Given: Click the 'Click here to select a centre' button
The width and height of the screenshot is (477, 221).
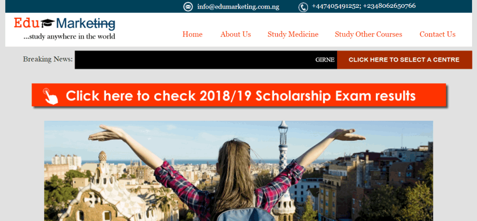Looking at the screenshot, I should (x=404, y=60).
